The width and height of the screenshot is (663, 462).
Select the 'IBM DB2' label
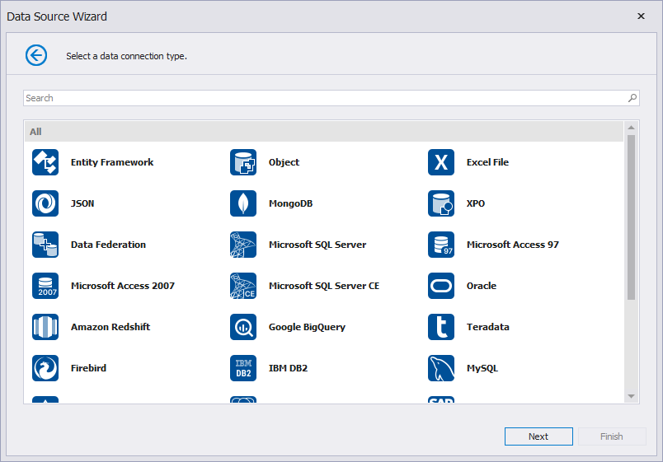(x=288, y=368)
